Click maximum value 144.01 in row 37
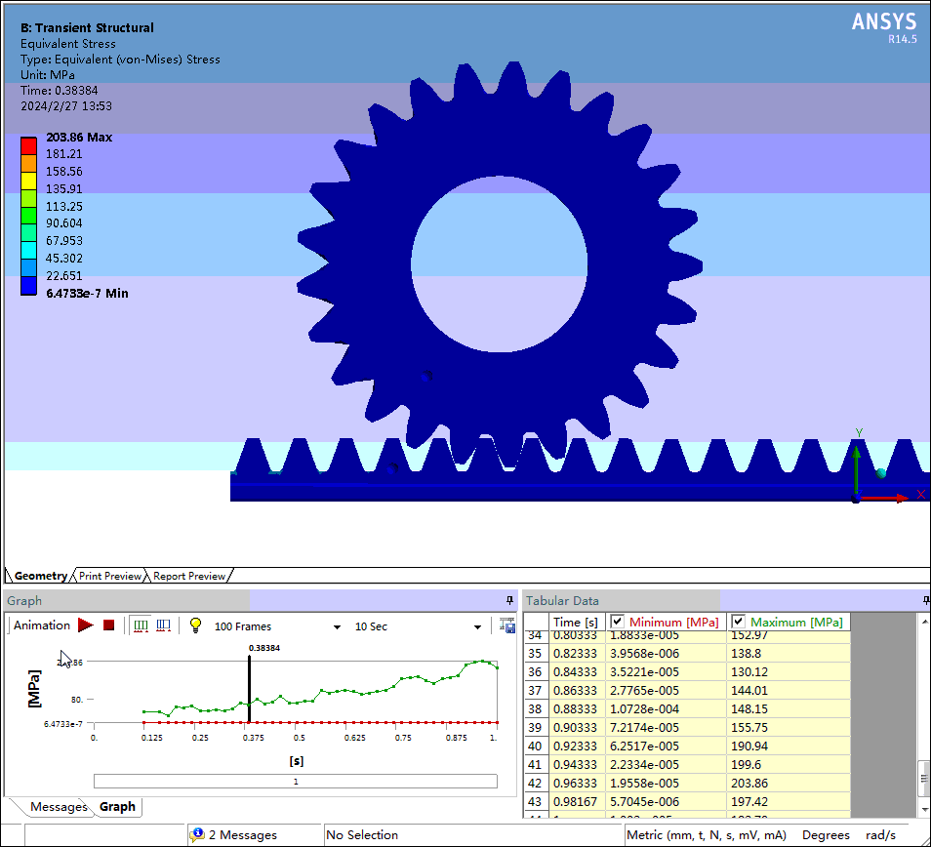This screenshot has width=931, height=847. point(749,690)
